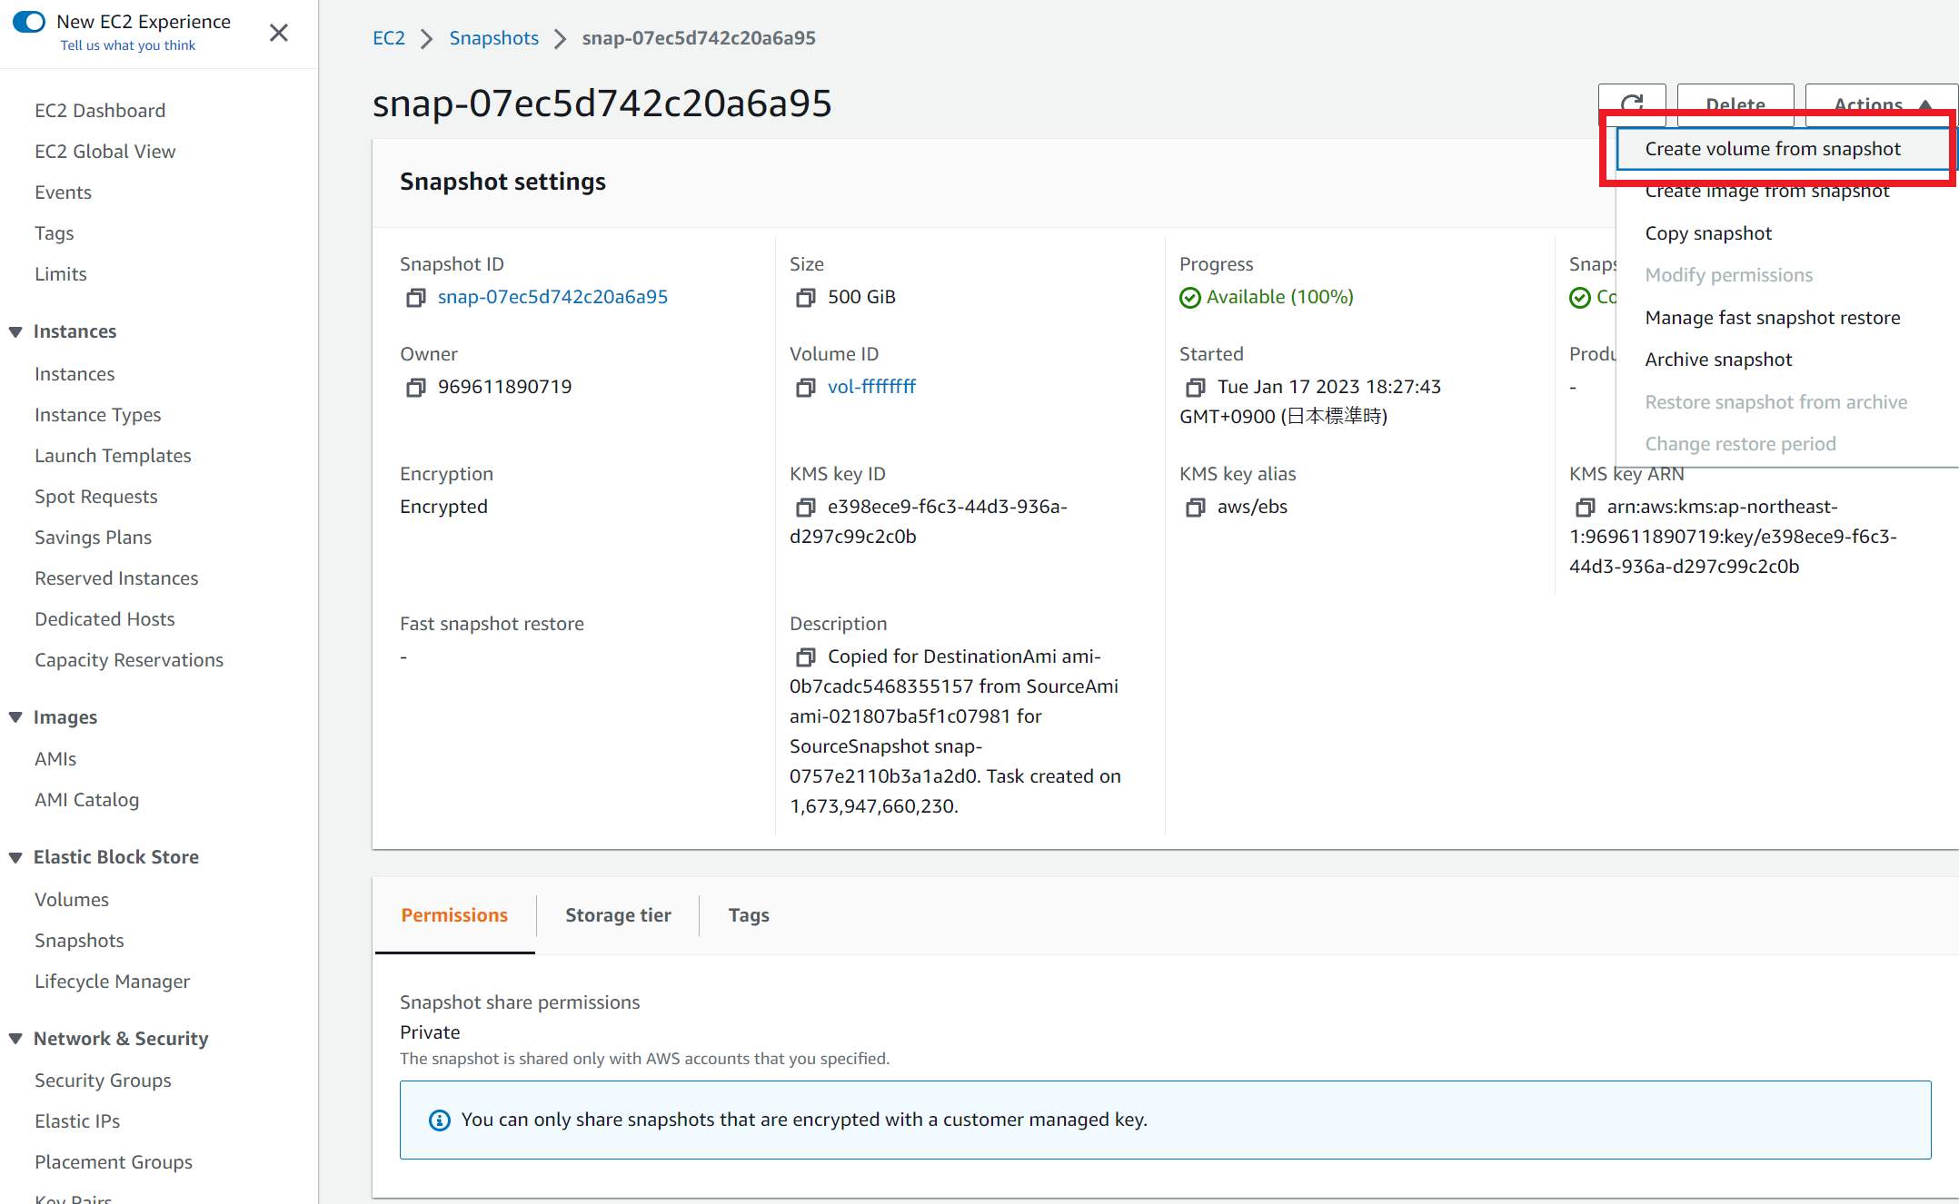Switch to the Permissions tab
Viewport: 1959px width, 1204px height.
(454, 915)
